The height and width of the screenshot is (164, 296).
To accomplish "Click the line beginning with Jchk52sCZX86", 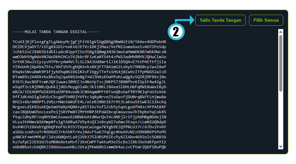I will click(89, 52).
